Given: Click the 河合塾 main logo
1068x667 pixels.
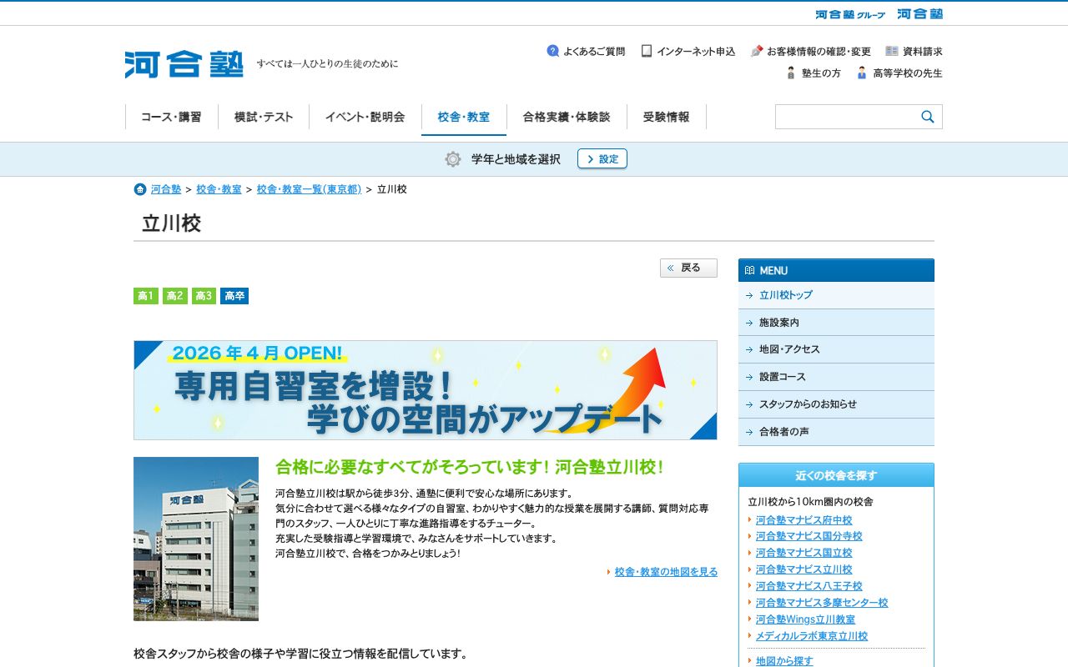Looking at the screenshot, I should [184, 64].
